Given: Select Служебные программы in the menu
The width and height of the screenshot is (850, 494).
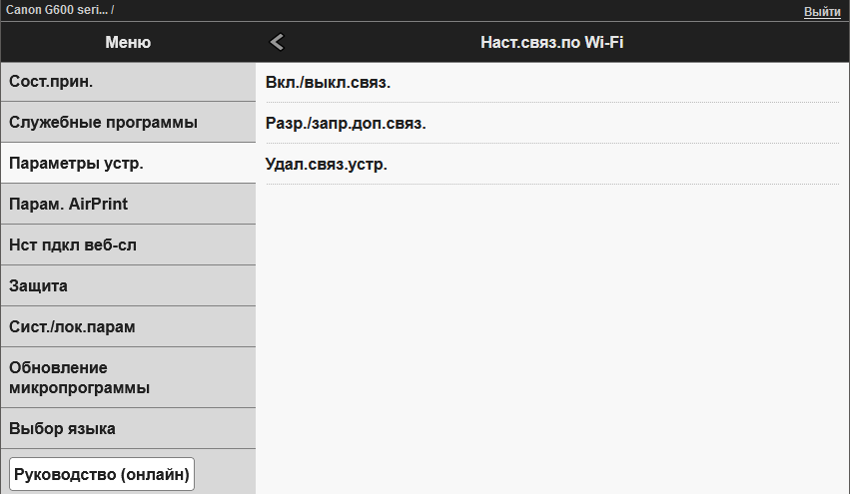Looking at the screenshot, I should (x=128, y=123).
